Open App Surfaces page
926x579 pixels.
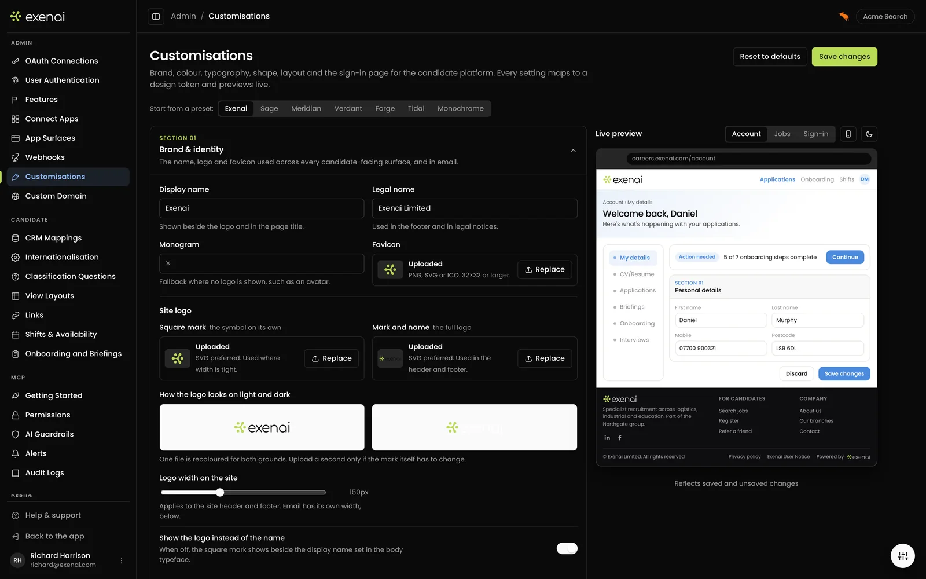pyautogui.click(x=68, y=138)
